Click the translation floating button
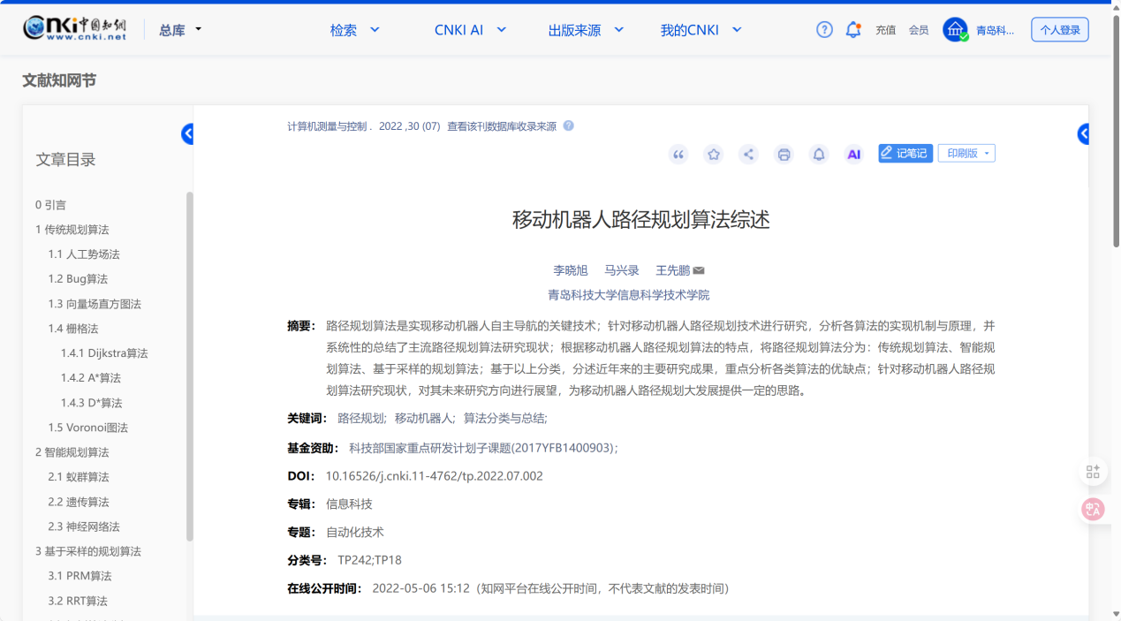 [x=1093, y=509]
